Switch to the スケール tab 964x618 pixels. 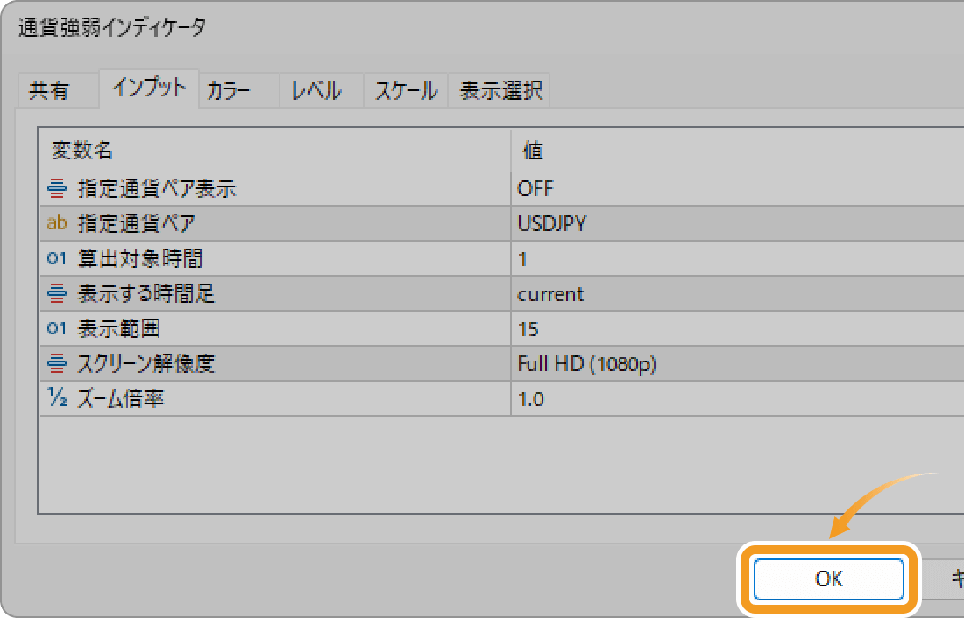406,90
